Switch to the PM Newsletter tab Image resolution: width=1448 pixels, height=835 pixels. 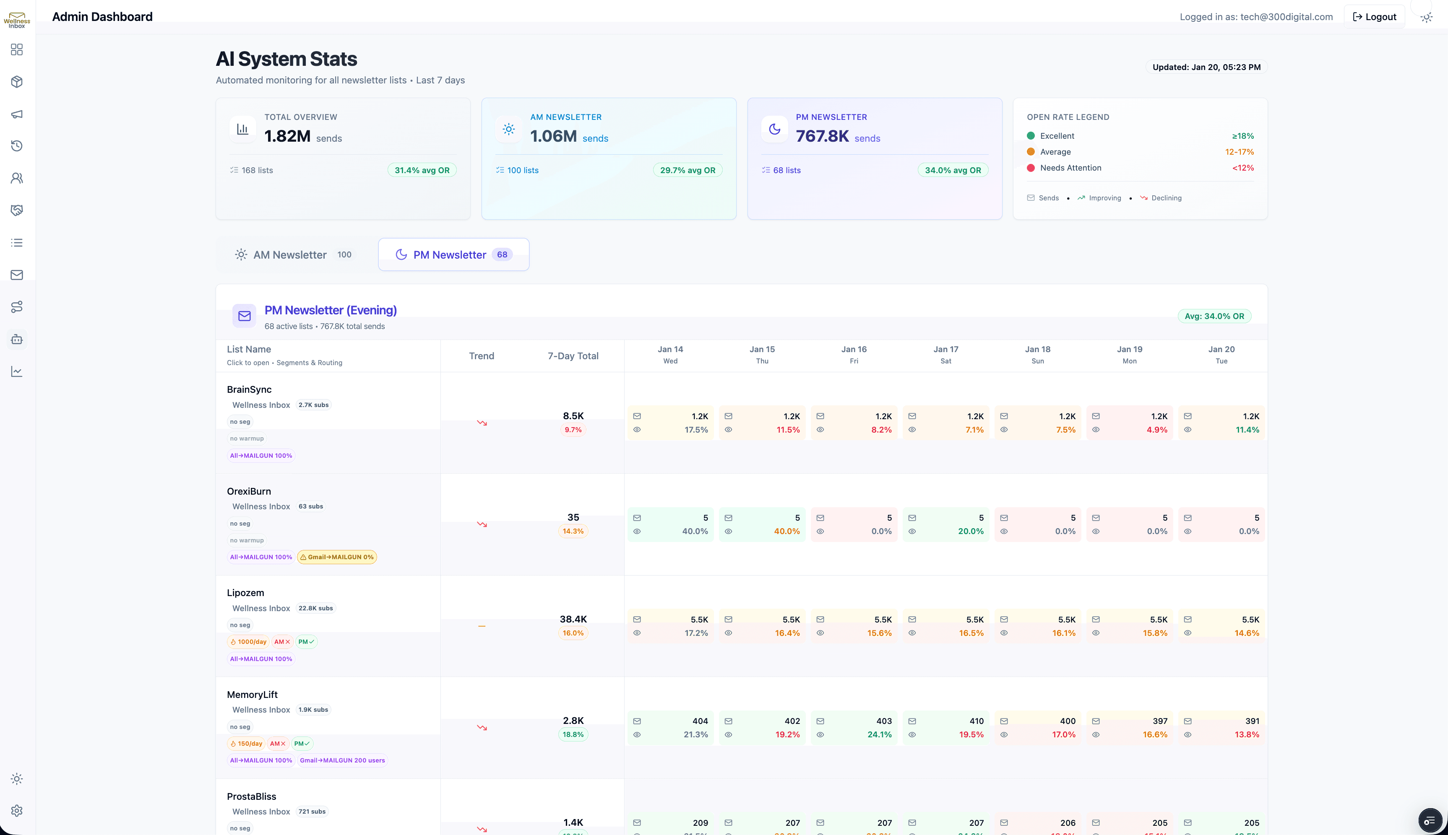click(x=453, y=254)
